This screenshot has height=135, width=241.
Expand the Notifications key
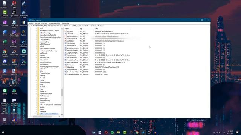(36, 64)
